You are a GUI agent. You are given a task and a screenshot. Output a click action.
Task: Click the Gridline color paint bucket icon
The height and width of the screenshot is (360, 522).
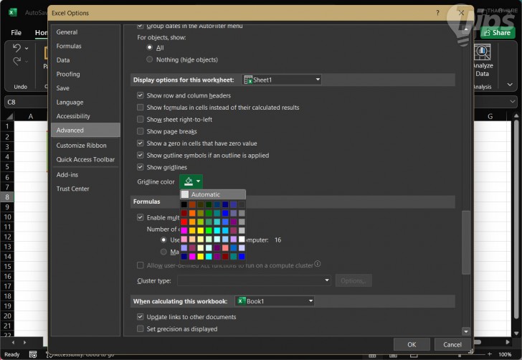point(188,182)
